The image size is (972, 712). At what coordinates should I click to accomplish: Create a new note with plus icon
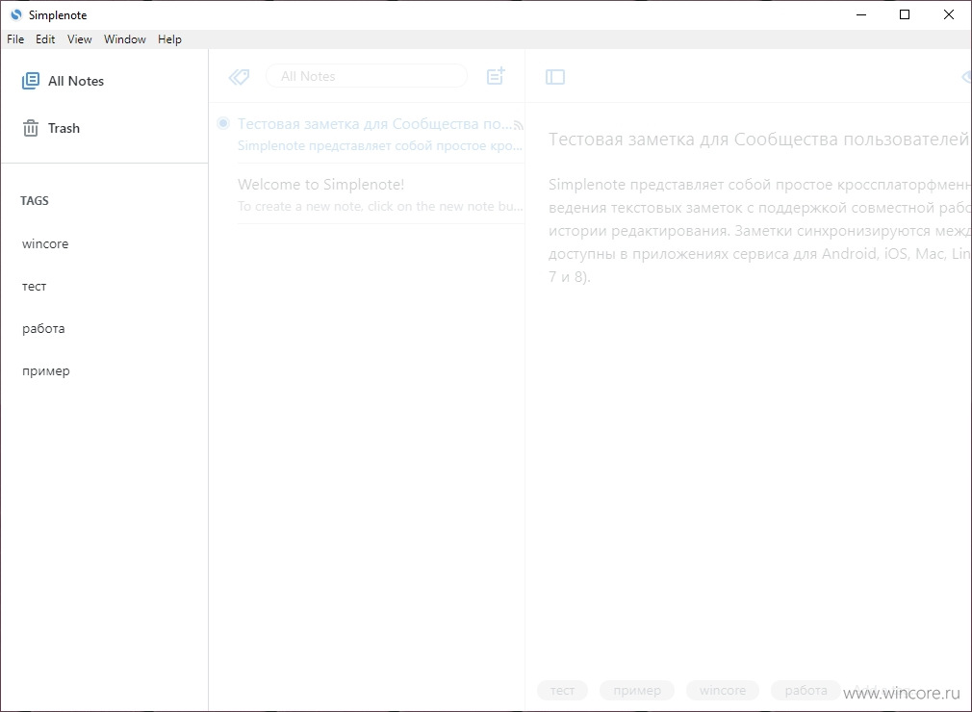496,76
